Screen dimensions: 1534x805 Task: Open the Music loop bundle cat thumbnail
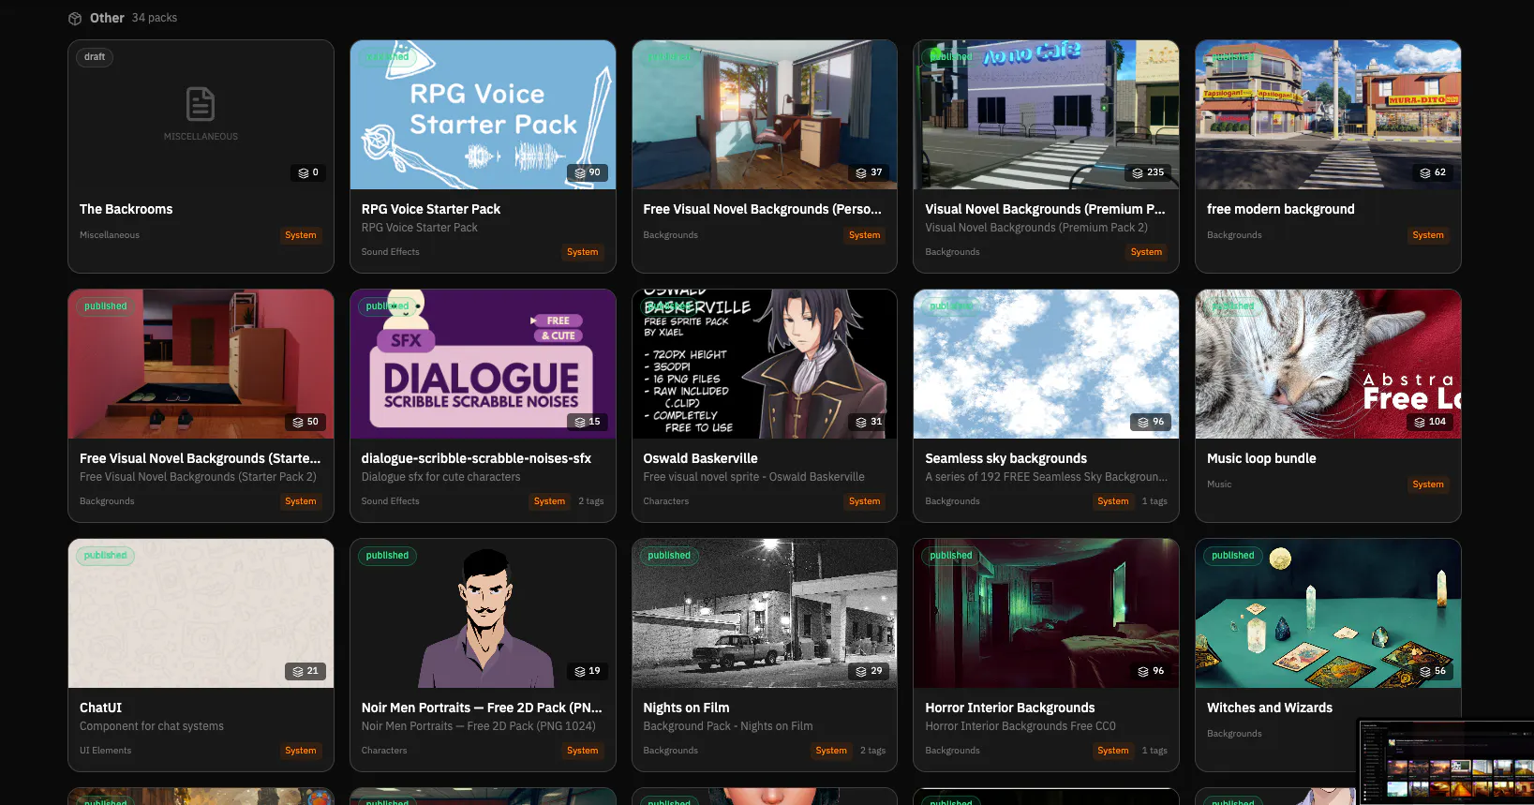tap(1328, 364)
